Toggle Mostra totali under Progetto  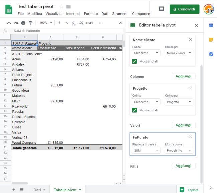[134, 110]
